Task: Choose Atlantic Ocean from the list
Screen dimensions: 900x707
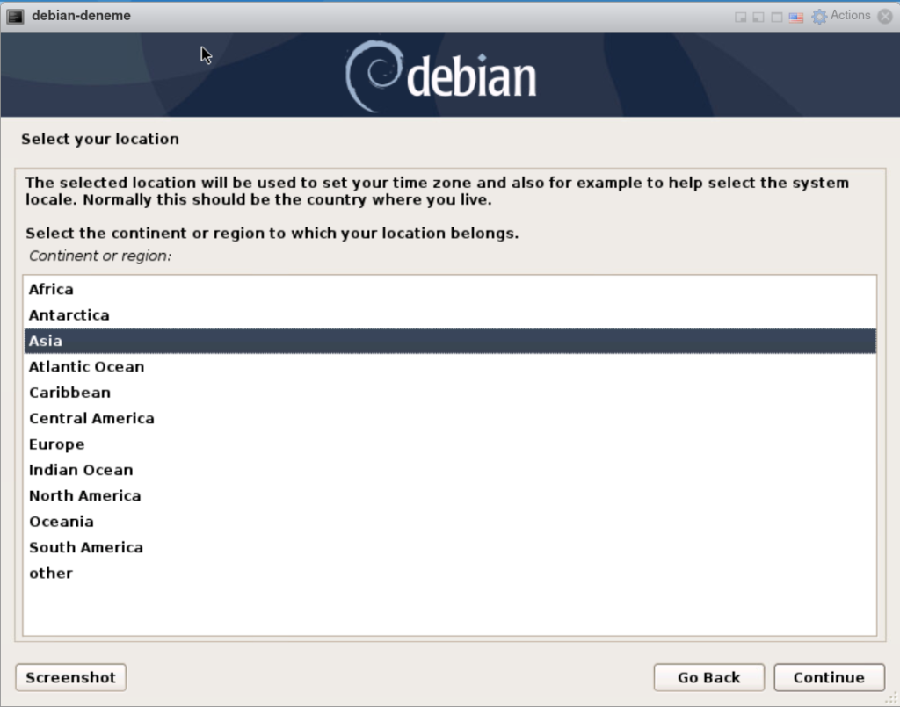Action: pyautogui.click(x=450, y=366)
